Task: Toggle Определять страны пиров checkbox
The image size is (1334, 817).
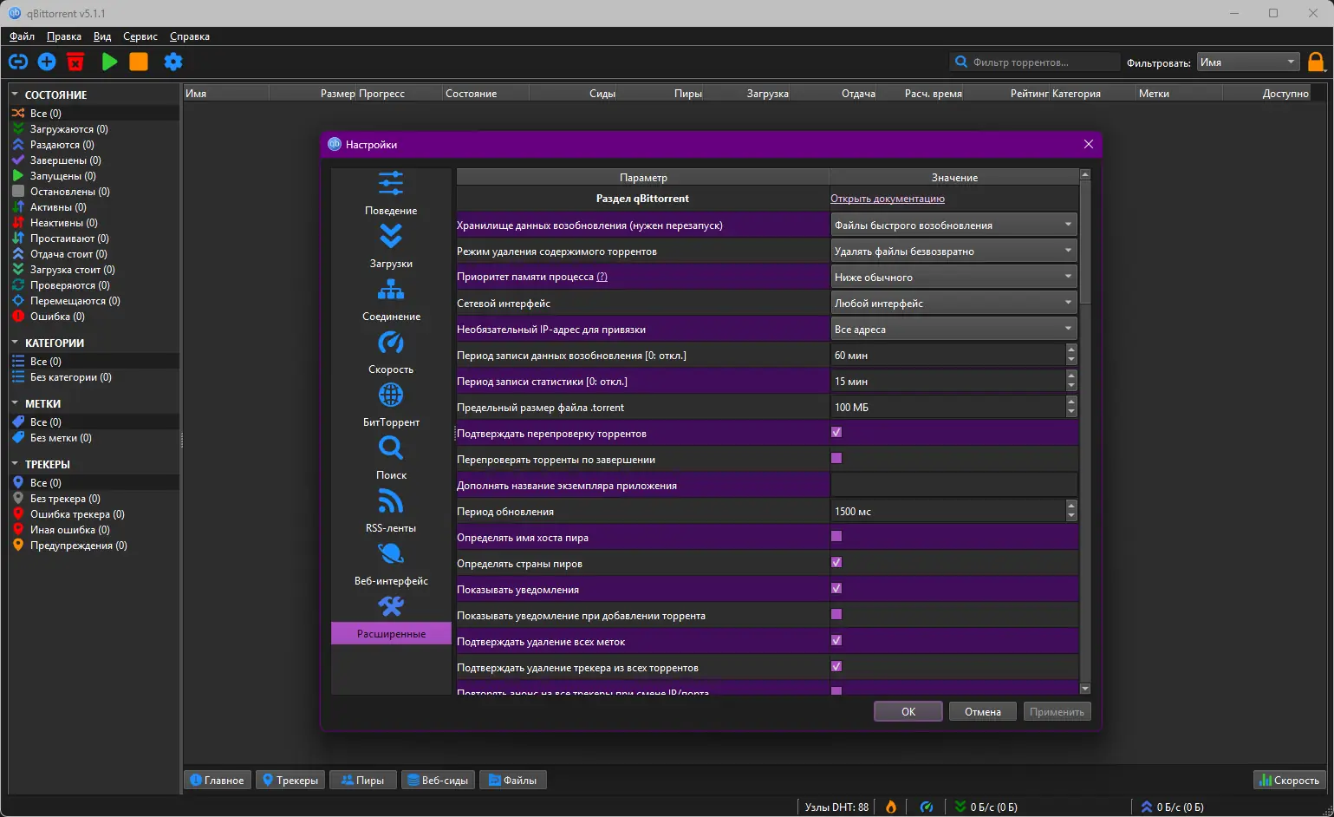Action: [x=836, y=562]
